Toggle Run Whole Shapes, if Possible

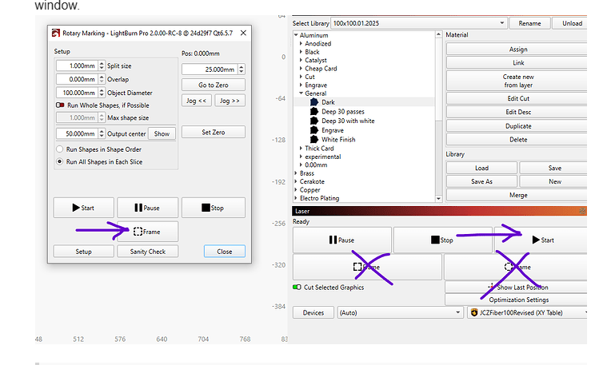pos(60,105)
